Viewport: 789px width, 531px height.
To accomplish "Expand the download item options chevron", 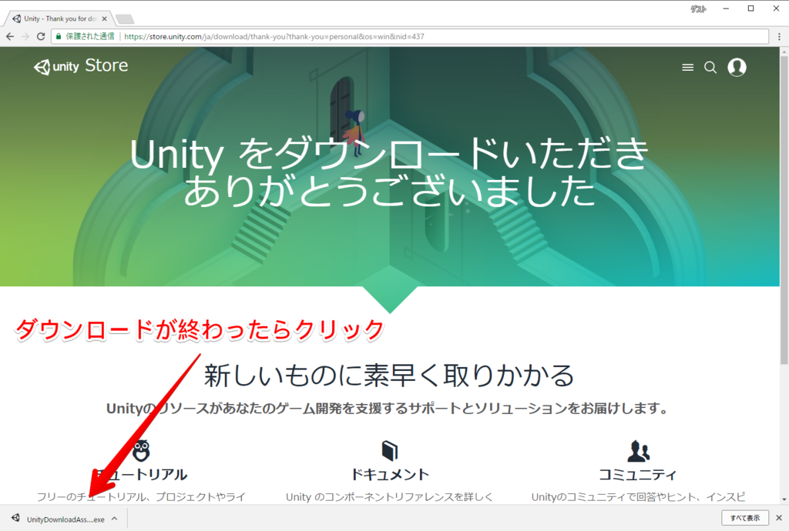I will pos(115,519).
